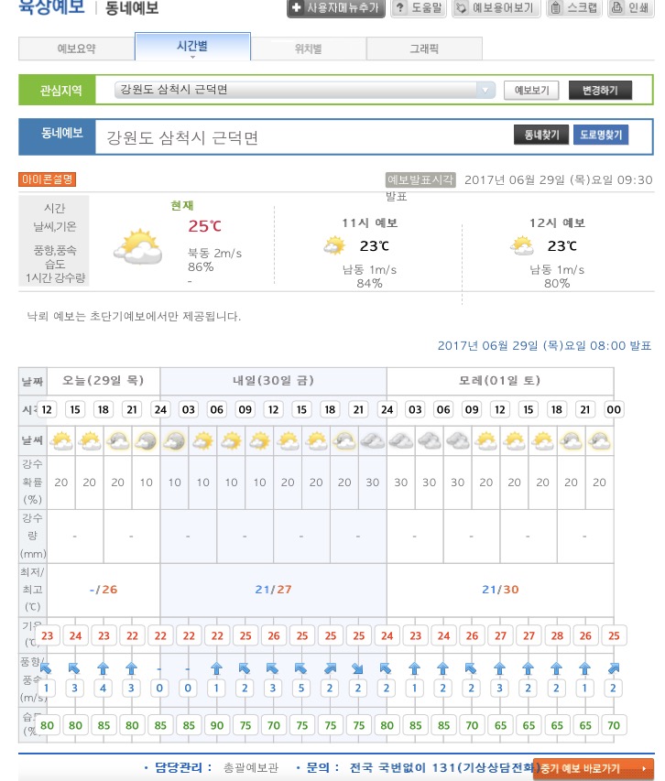Screen dimensions: 665x781
Task: Click today's 18시 wind direction arrow
Action: (104, 667)
